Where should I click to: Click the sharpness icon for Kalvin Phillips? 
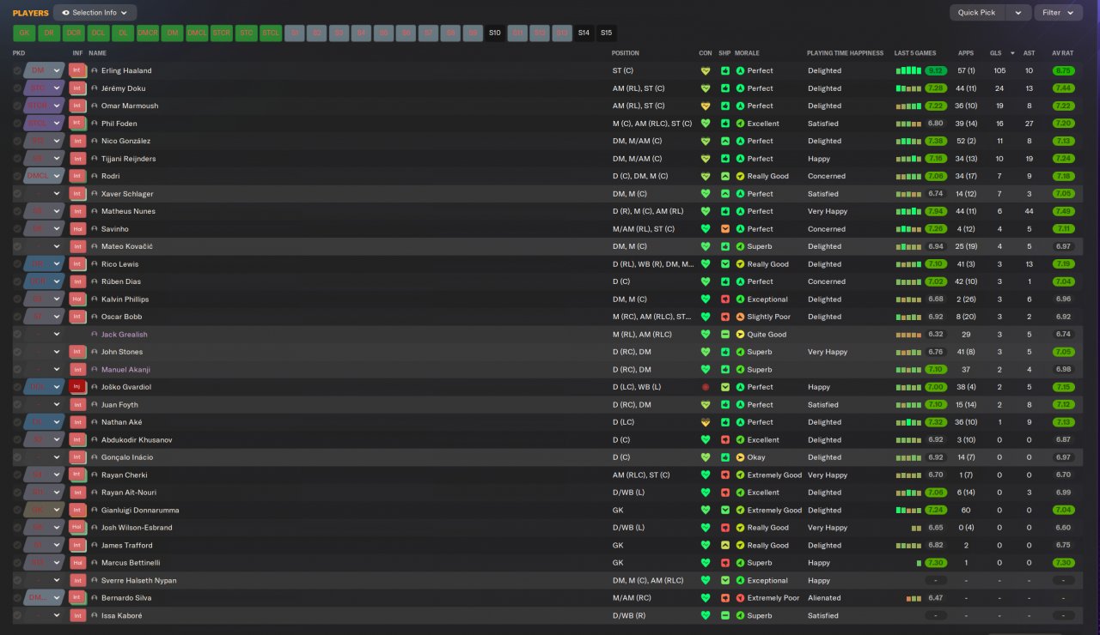click(x=725, y=299)
